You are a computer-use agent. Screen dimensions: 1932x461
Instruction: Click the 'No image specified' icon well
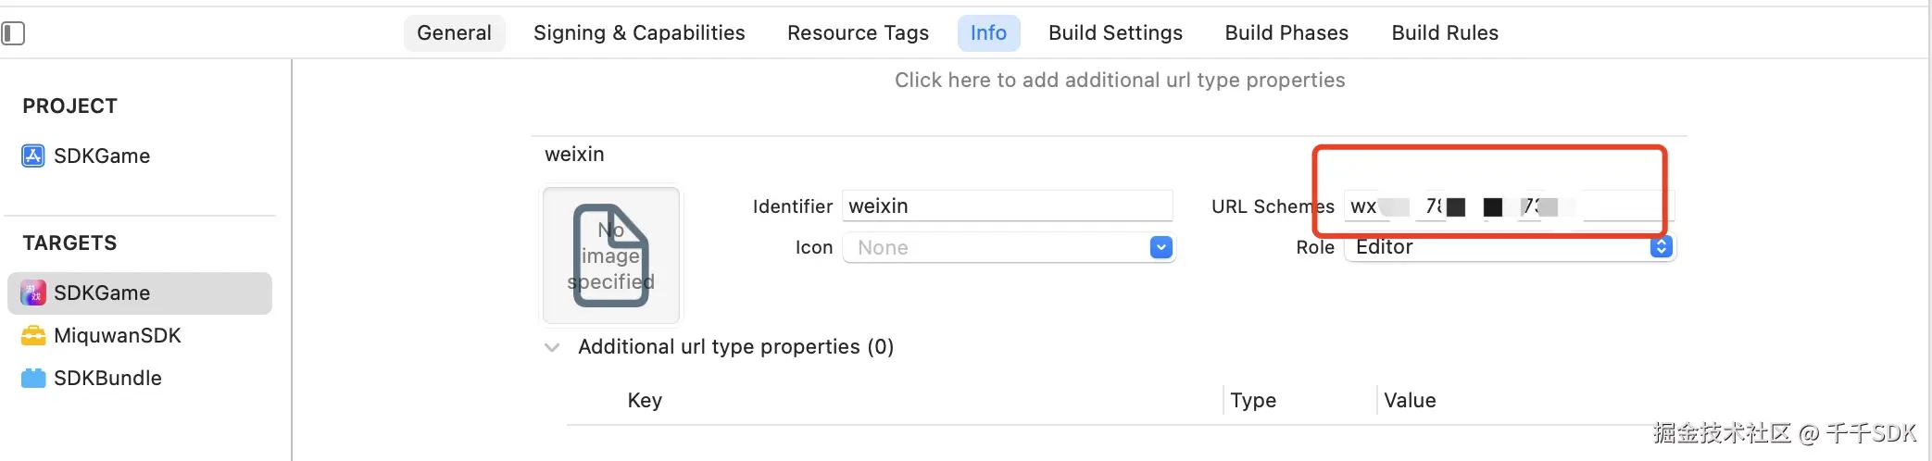(x=611, y=255)
